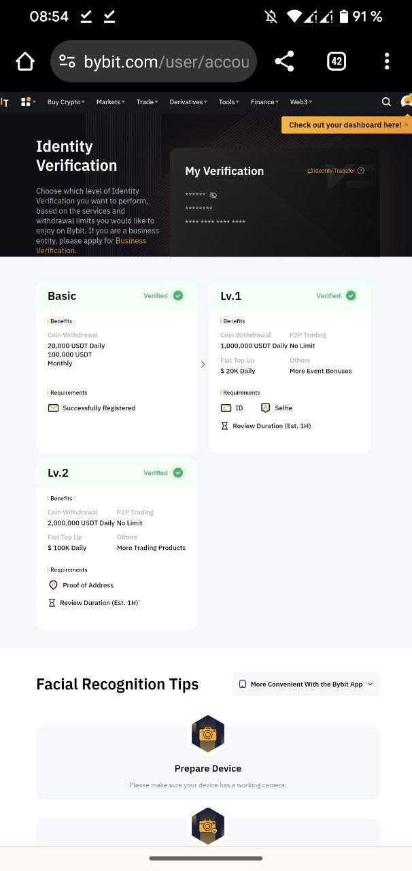Image resolution: width=412 pixels, height=871 pixels.
Task: Open the Finance menu
Action: pos(264,102)
